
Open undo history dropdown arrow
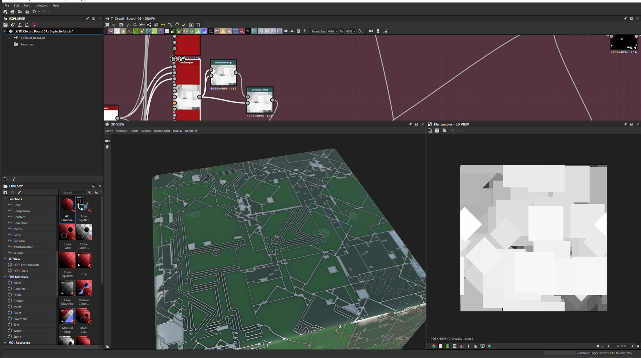(x=39, y=12)
